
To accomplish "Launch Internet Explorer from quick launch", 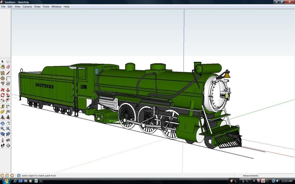I will [x=16, y=181].
